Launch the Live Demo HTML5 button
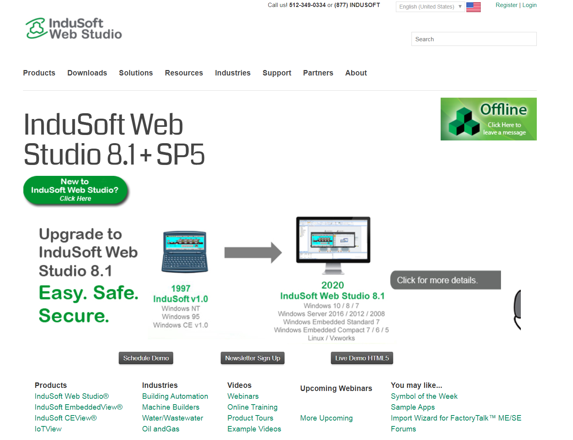 coord(362,358)
